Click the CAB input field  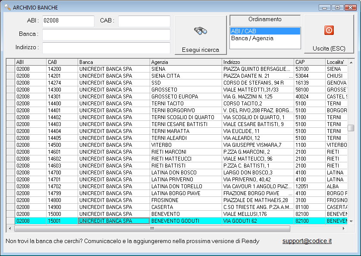pos(144,21)
